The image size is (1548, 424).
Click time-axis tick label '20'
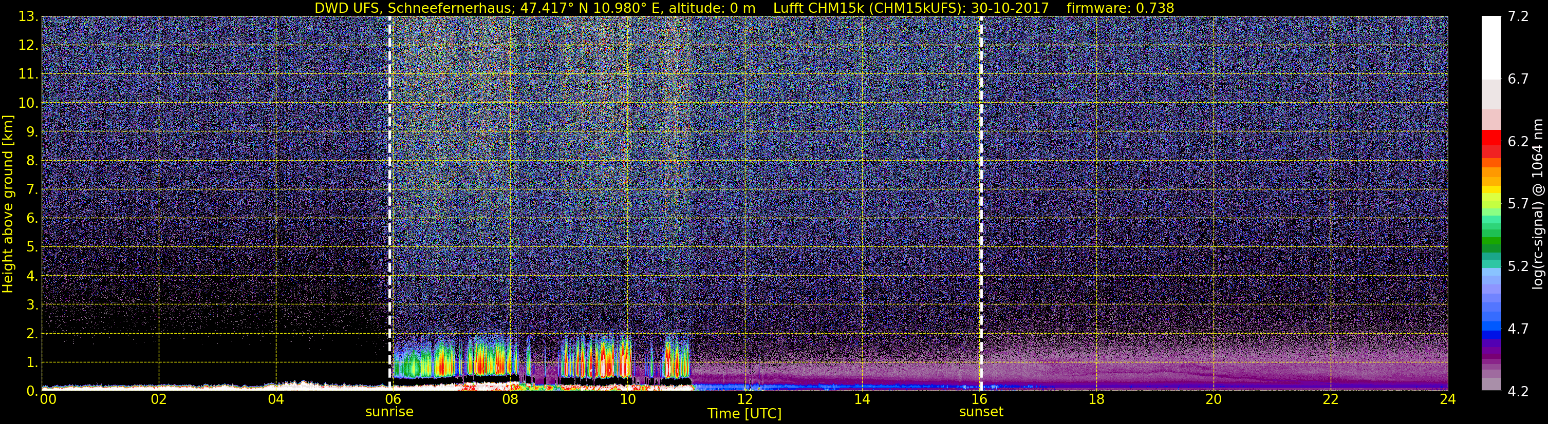pyautogui.click(x=1214, y=399)
